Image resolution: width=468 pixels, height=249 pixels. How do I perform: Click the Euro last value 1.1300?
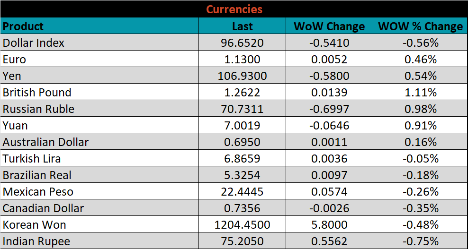[x=242, y=60]
